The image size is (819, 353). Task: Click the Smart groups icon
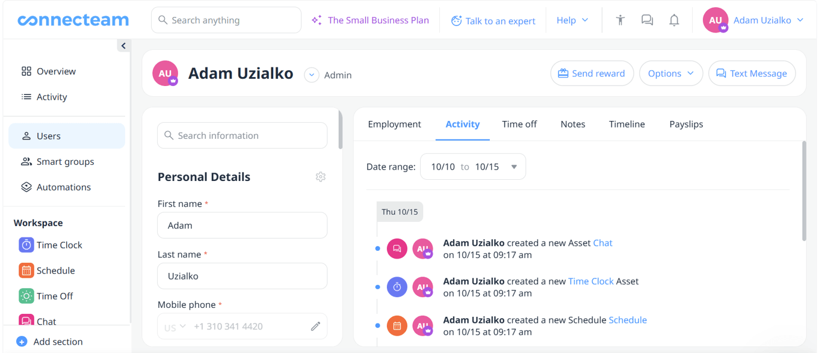26,162
